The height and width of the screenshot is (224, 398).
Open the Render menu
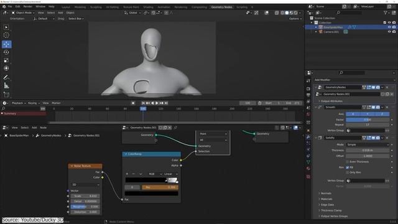[x=28, y=7]
